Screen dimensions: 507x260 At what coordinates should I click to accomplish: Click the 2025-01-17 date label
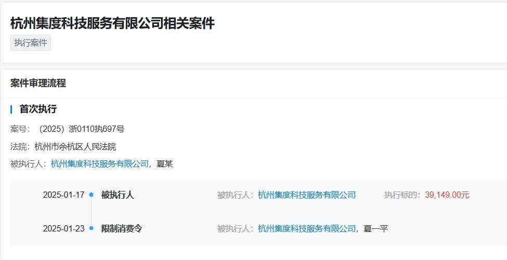click(63, 195)
